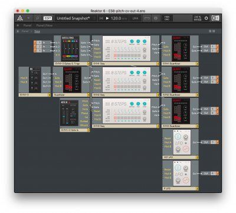Switch to the Panel | New tab
236x213 pixels.
coord(44,25)
